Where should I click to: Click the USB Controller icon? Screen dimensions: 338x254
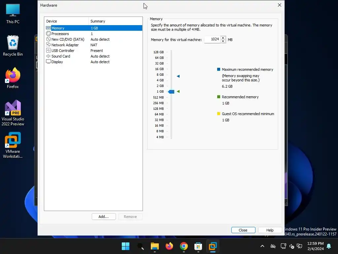48,51
